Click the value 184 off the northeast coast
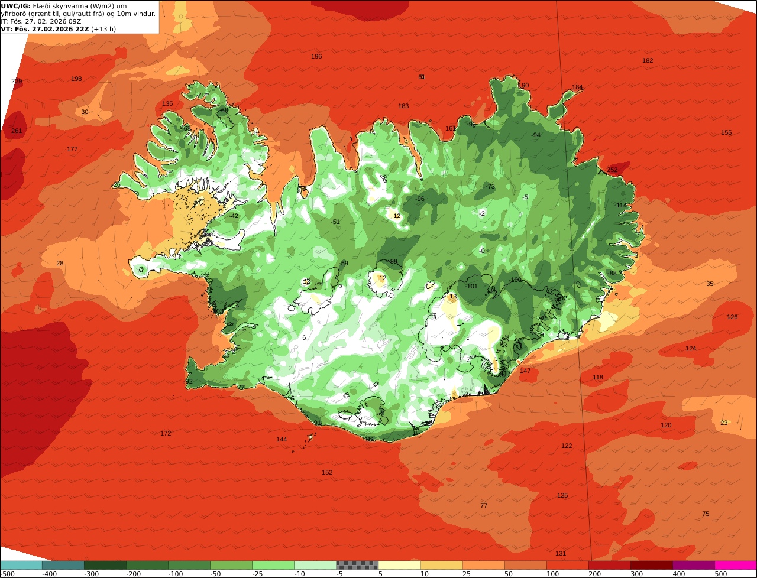The width and height of the screenshot is (757, 578). pyautogui.click(x=577, y=87)
